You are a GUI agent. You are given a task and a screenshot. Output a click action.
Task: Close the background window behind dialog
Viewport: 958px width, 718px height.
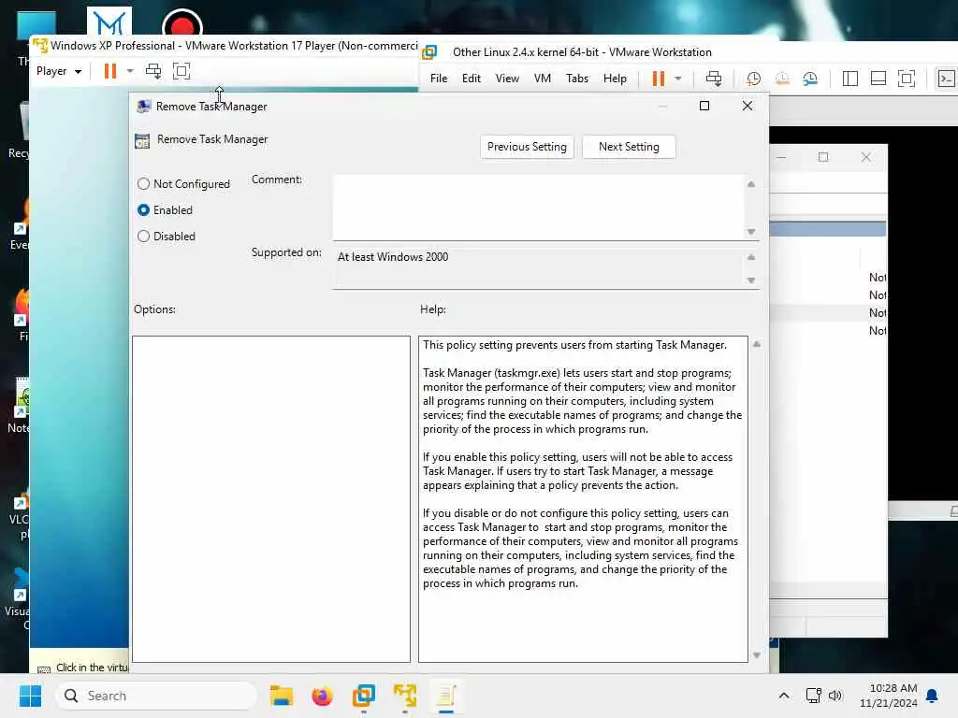coord(866,157)
